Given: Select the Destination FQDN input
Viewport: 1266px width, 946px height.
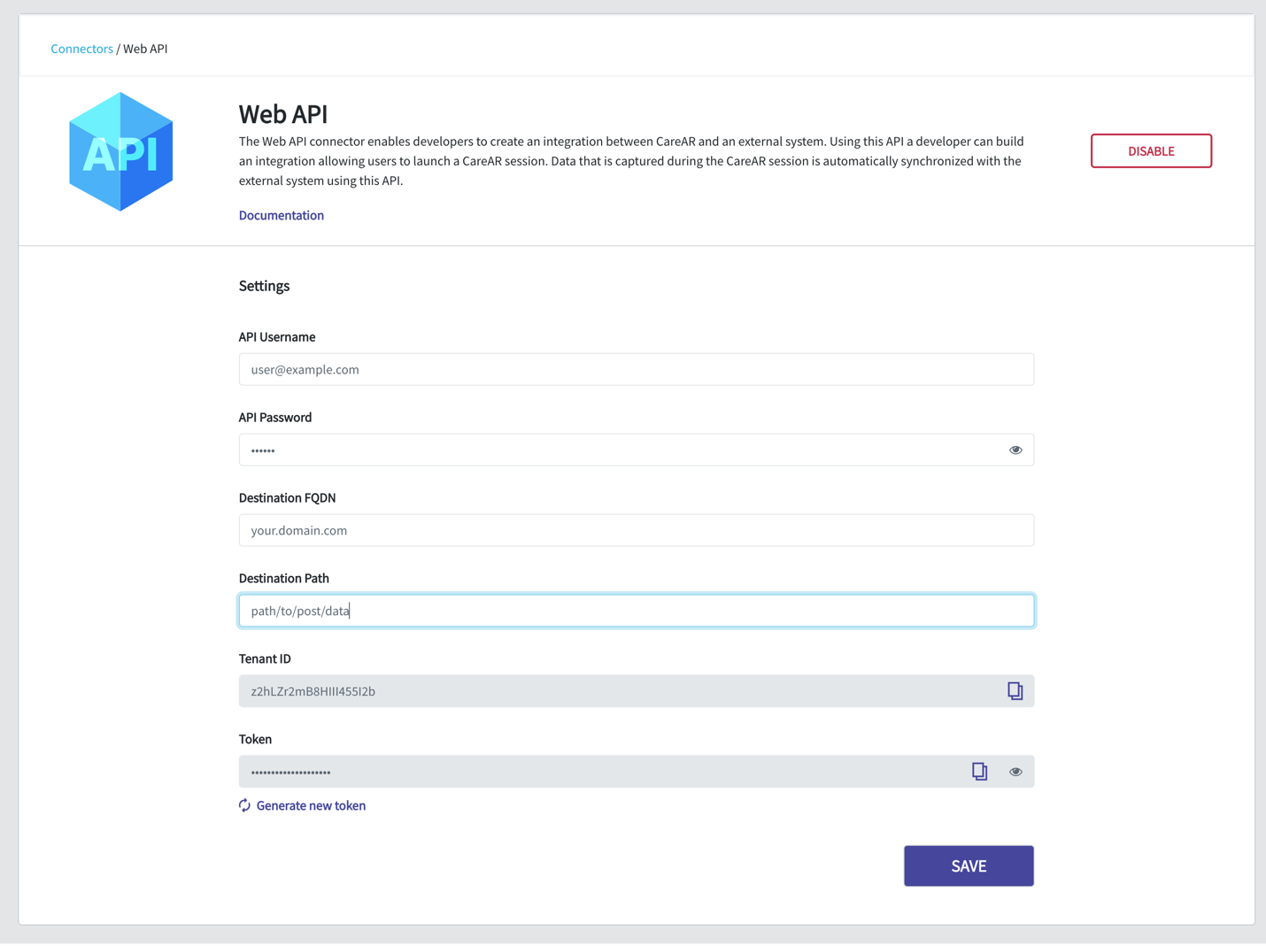Looking at the screenshot, I should [636, 531].
